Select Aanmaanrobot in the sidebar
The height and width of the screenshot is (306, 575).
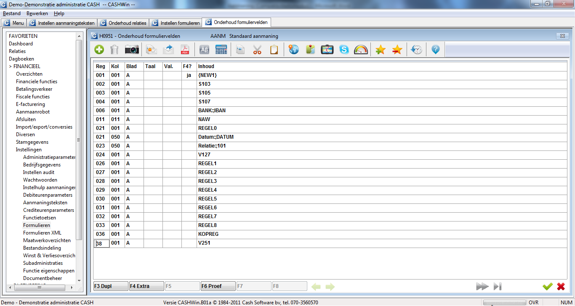pyautogui.click(x=33, y=112)
